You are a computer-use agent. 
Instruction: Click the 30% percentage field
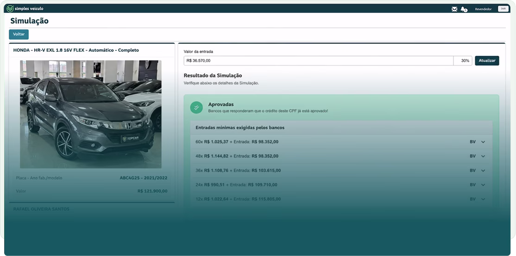463,61
